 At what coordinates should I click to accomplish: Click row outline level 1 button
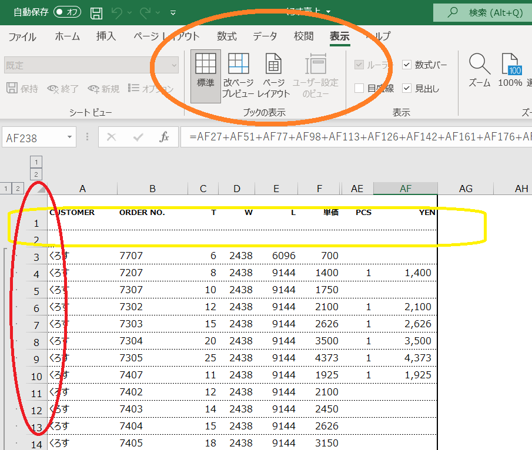tap(6, 189)
